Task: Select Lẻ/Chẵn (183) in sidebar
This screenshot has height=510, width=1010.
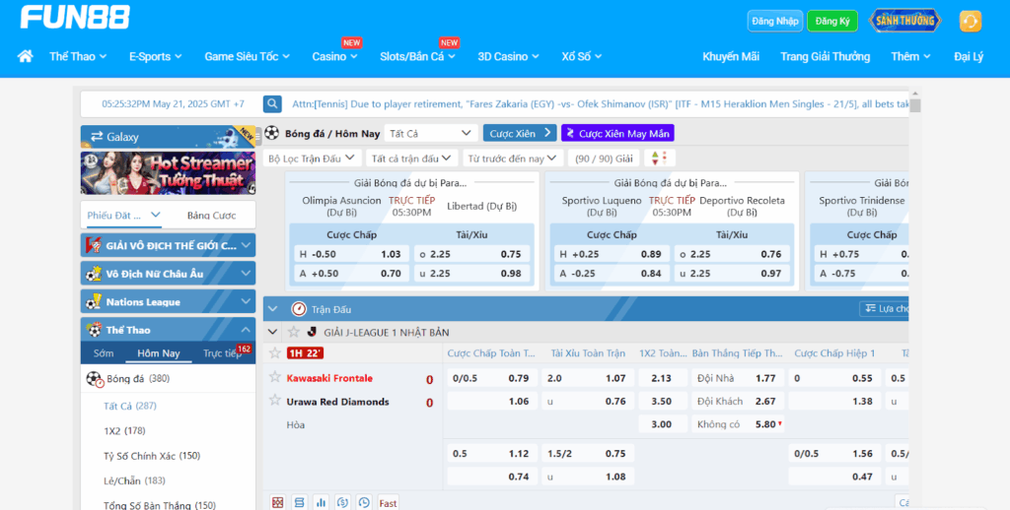Action: (x=134, y=480)
